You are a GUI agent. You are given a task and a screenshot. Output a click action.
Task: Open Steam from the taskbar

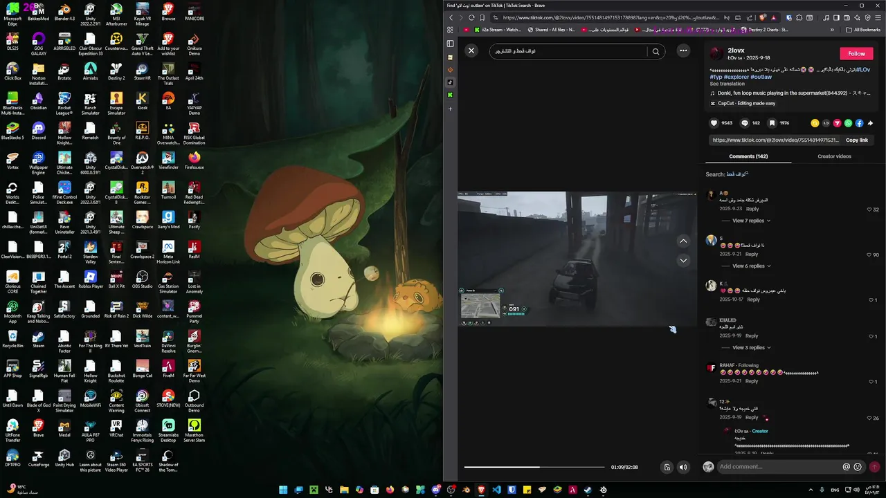pos(588,490)
